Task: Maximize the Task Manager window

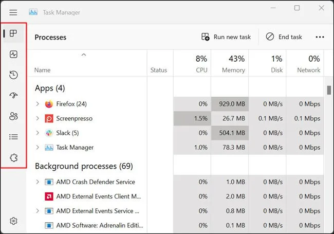Action: pyautogui.click(x=297, y=8)
